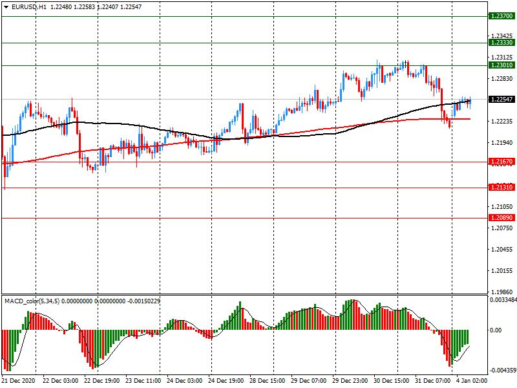Click the -0.004359 MACD scale minimum value

pos(503,371)
